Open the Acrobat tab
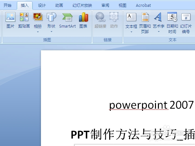This screenshot has width=195, height=146. point(143,5)
